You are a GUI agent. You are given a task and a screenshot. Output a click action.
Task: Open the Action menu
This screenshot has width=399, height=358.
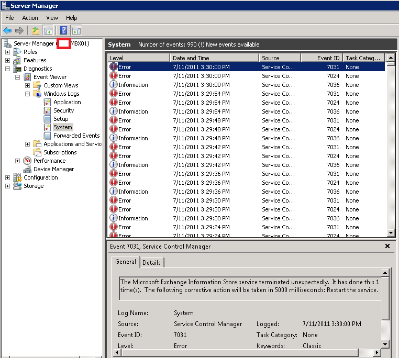tap(30, 18)
